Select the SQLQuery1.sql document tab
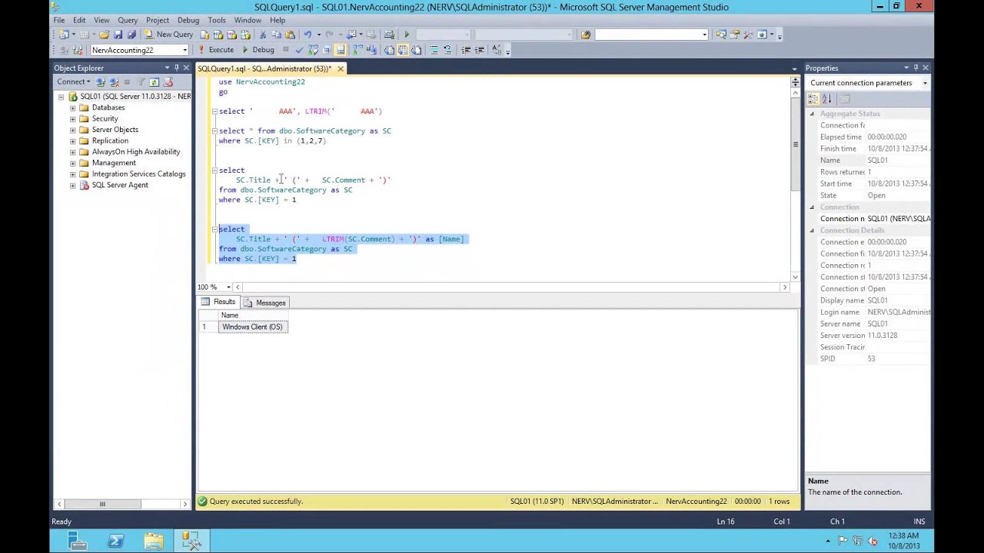This screenshot has height=553, width=984. (264, 68)
